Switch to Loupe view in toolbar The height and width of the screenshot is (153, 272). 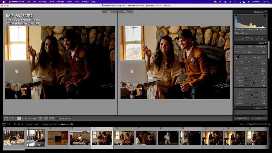tap(6, 119)
